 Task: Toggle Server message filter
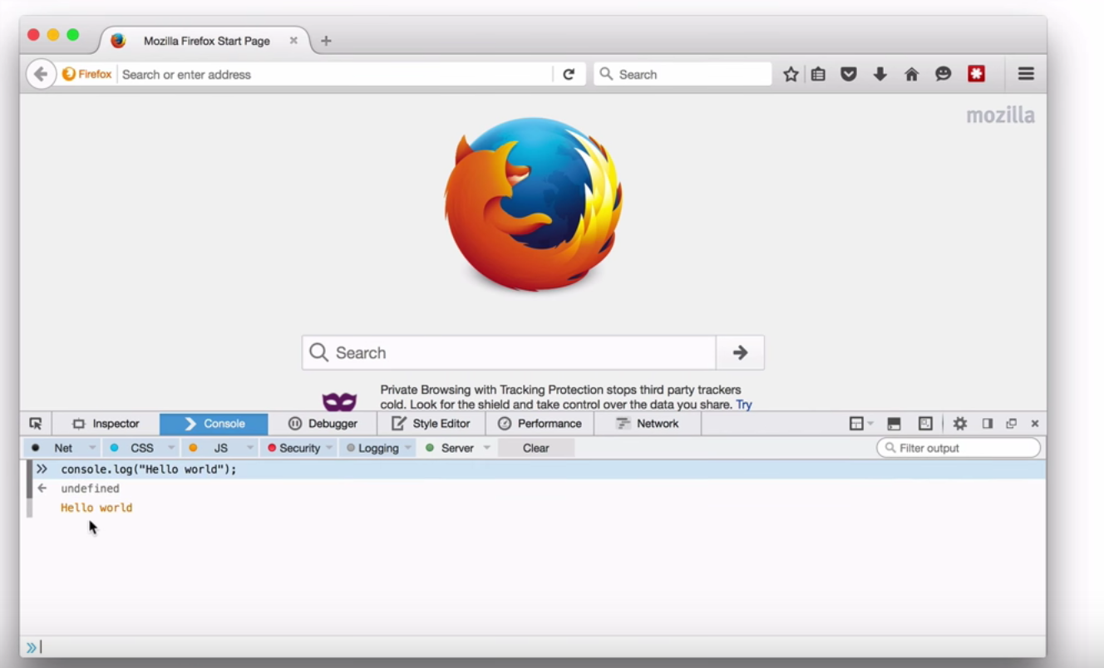pos(451,448)
